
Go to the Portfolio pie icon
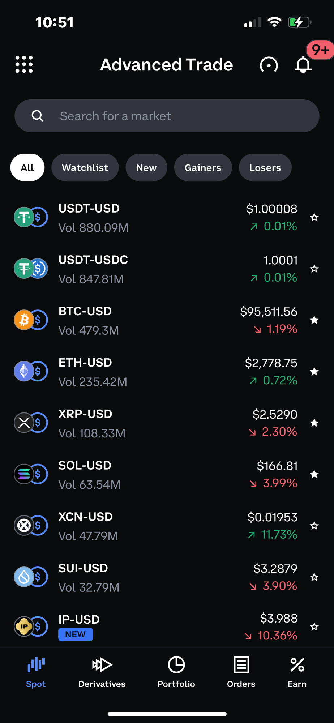click(x=176, y=665)
